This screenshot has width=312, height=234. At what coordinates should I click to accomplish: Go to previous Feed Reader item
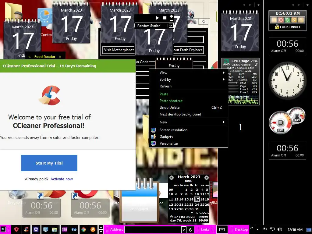point(30,56)
